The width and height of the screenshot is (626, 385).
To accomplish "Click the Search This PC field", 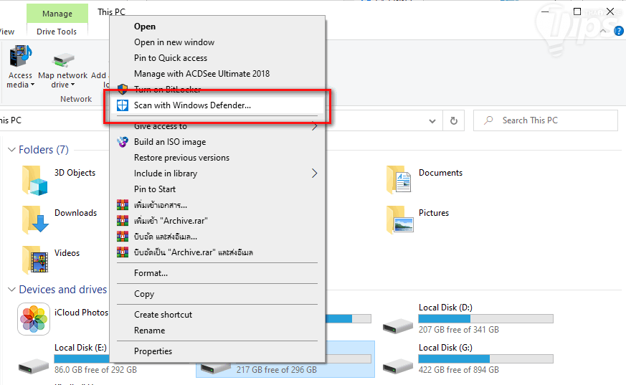I will 552,120.
